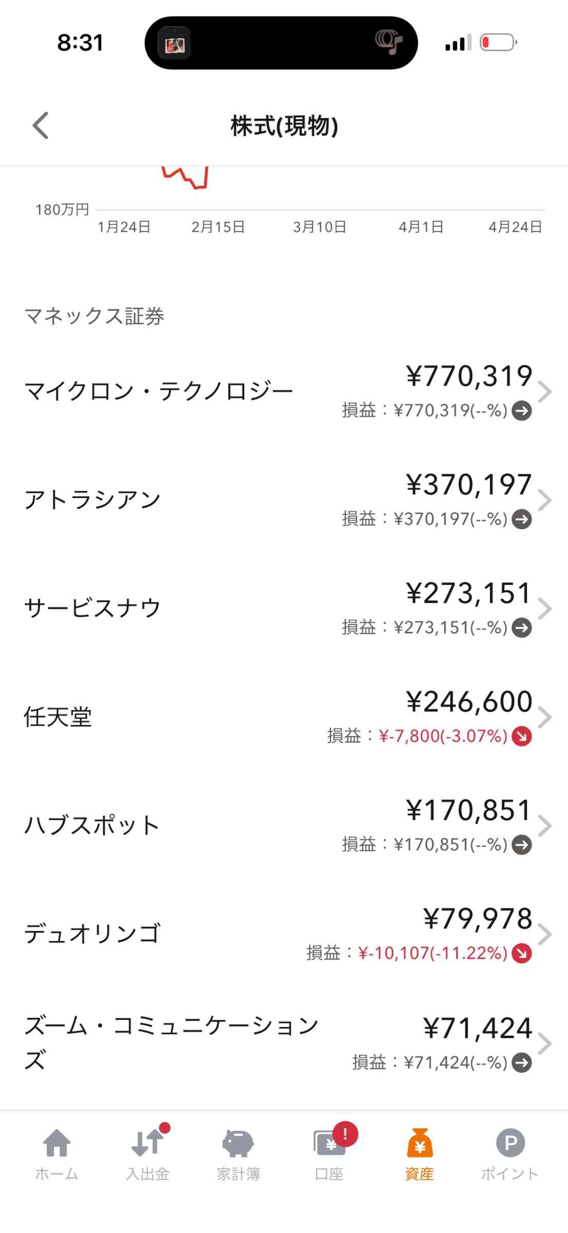
Task: Tap the 資産 money bag icon
Action: [x=420, y=1144]
